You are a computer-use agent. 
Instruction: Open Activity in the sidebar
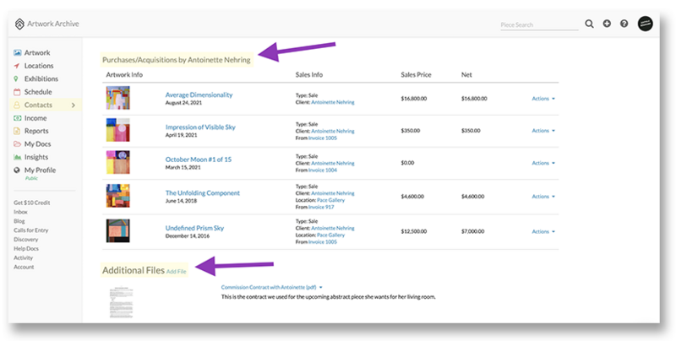click(24, 258)
